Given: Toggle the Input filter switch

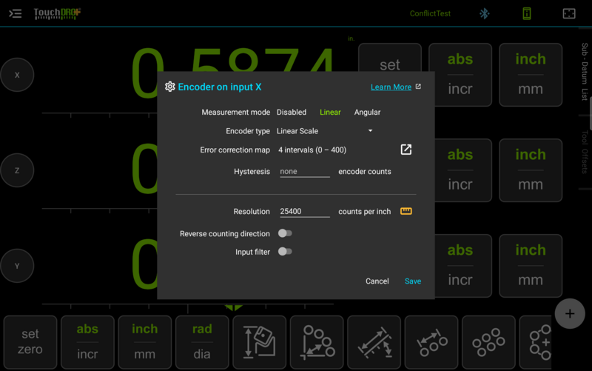Looking at the screenshot, I should coord(285,252).
